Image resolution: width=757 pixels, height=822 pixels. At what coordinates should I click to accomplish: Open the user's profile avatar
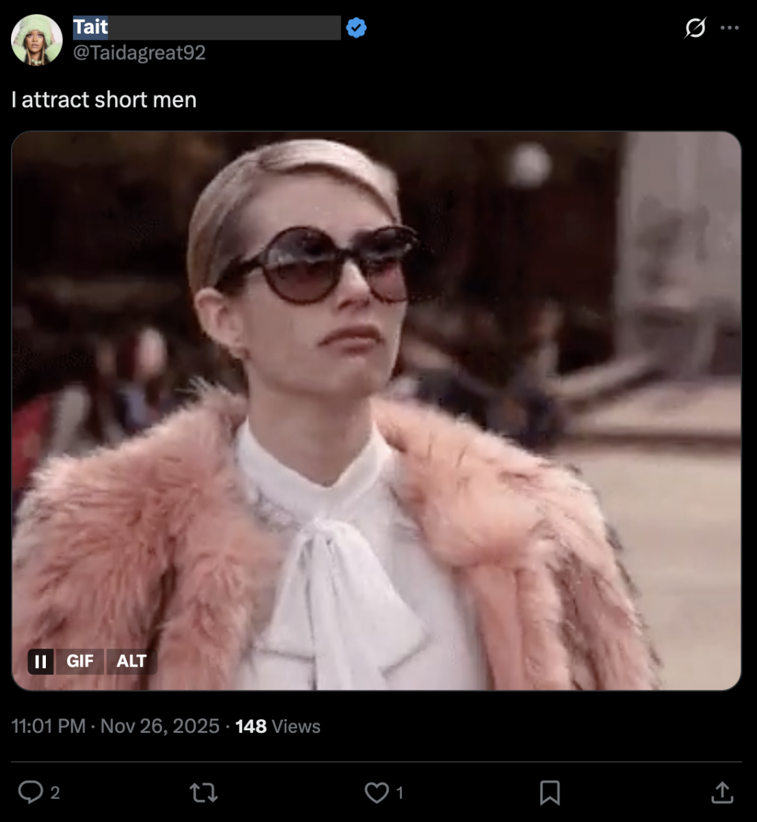tap(37, 40)
